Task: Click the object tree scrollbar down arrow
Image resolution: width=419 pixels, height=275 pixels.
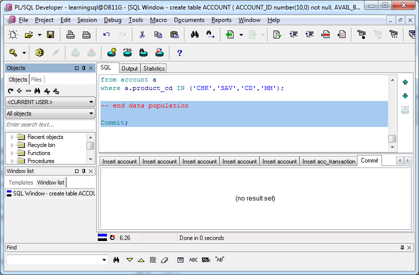Action: tap(90, 159)
